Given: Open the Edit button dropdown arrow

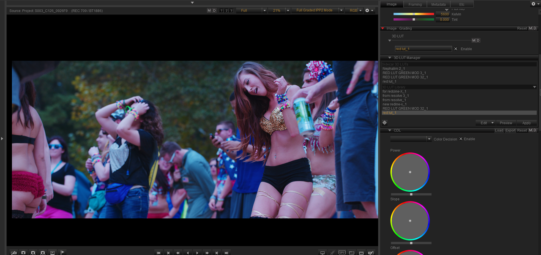Looking at the screenshot, I should pos(492,123).
